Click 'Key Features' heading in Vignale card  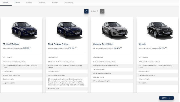[x=143, y=57]
